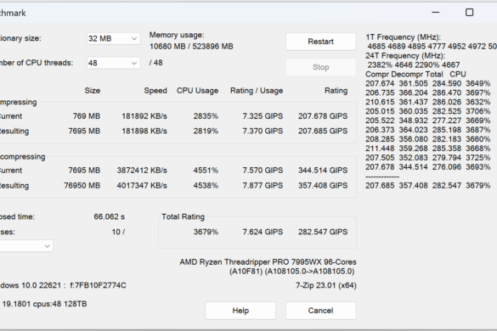Click the elapsed time 66.062 s value
This screenshot has height=331, width=497.
coord(110,216)
